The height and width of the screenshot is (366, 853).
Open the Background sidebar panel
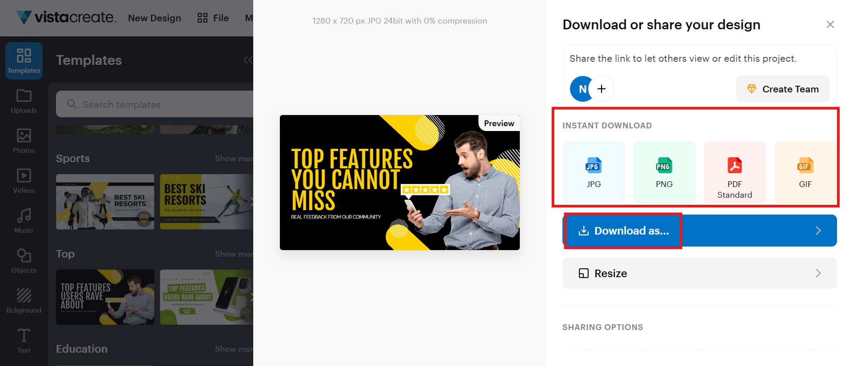[x=24, y=301]
